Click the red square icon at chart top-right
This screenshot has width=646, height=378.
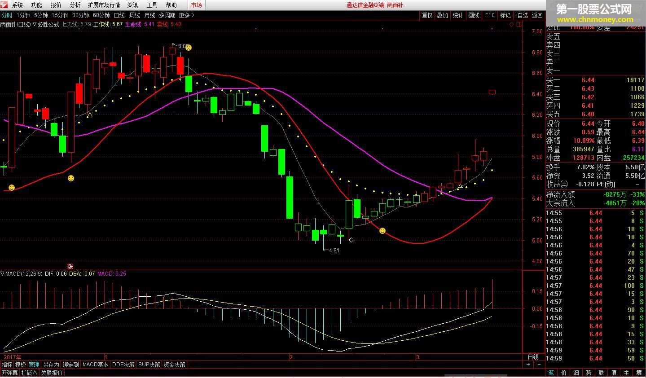[x=519, y=25]
